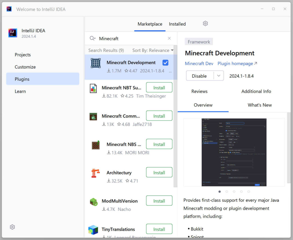
Task: Click the 2024.1-1.8.4 version beside Disable
Action: (x=241, y=76)
